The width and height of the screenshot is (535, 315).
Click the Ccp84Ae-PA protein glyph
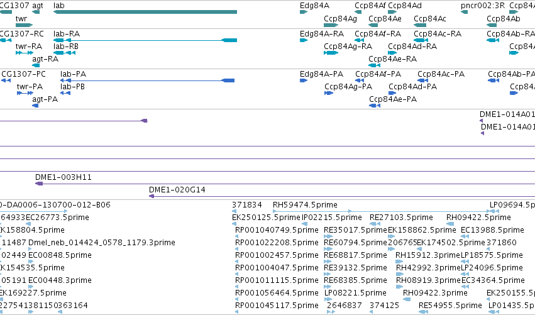(x=375, y=106)
